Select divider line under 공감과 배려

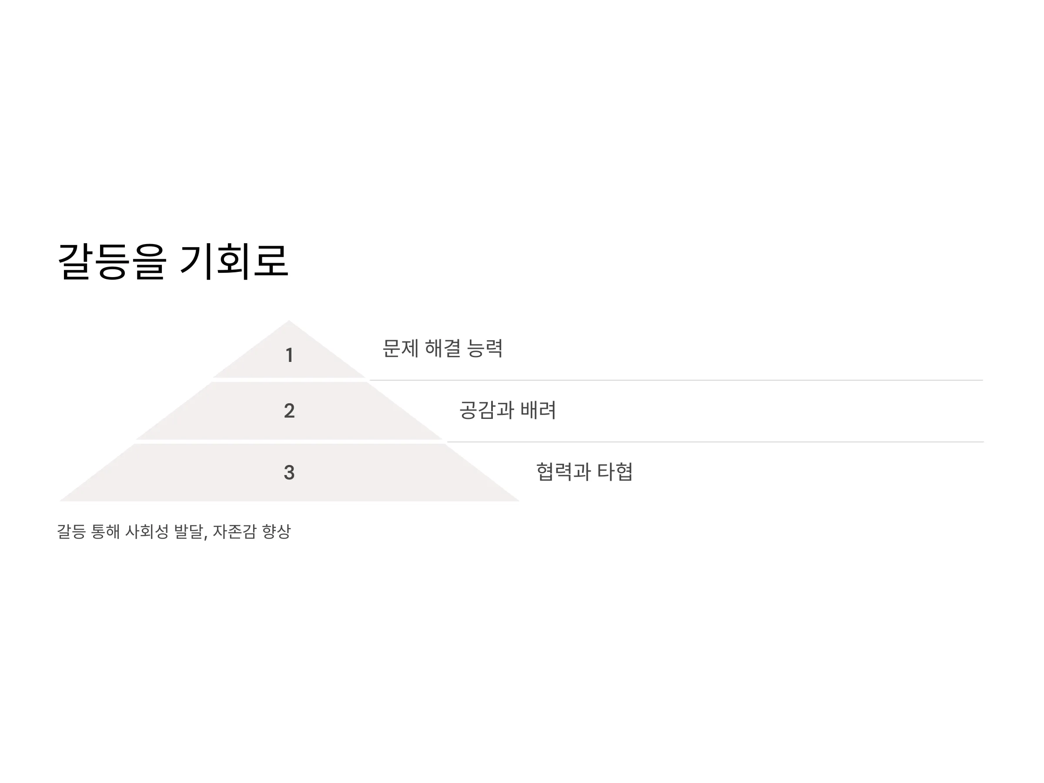click(715, 442)
